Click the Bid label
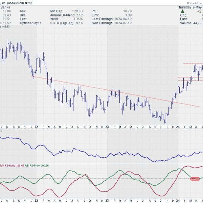The image size is (203, 203). click(x=23, y=15)
